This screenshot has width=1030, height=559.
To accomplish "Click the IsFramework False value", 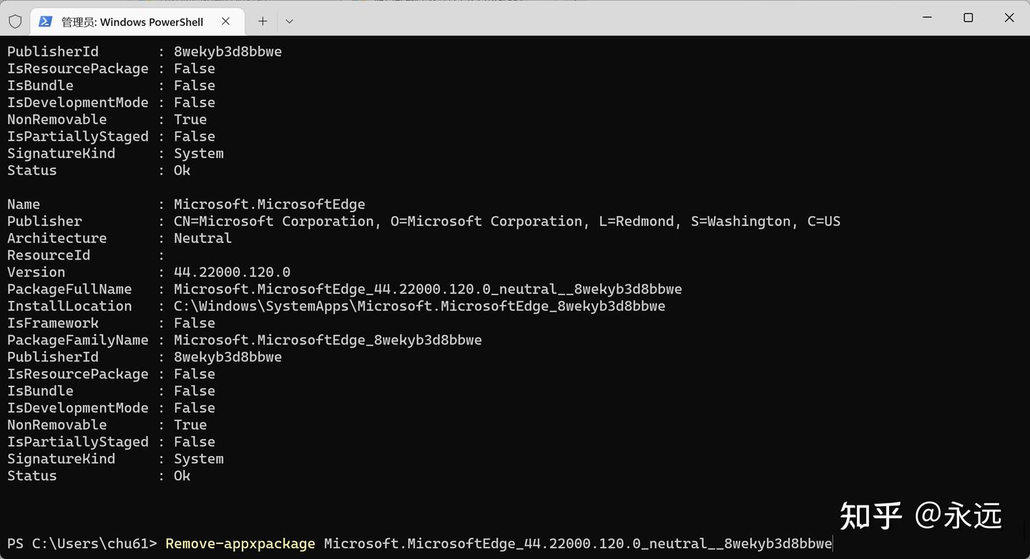I will (x=195, y=323).
